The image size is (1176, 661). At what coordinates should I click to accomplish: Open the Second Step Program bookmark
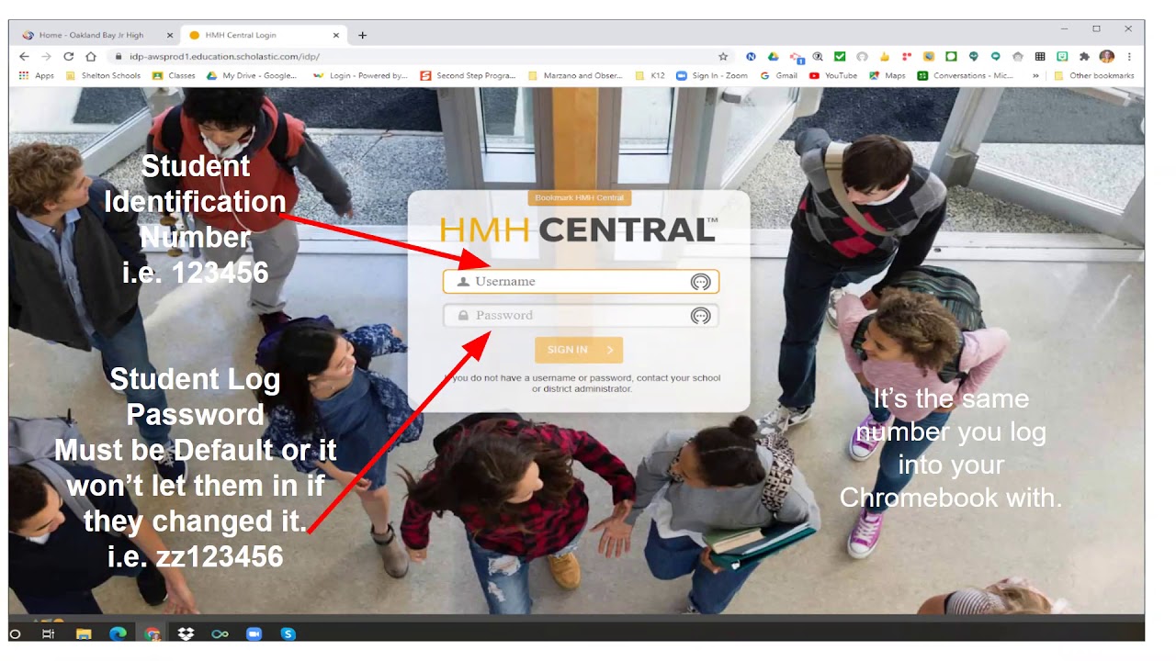click(469, 75)
